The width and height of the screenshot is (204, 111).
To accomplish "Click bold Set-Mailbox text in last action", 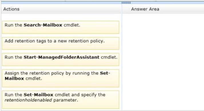I will [39, 95].
